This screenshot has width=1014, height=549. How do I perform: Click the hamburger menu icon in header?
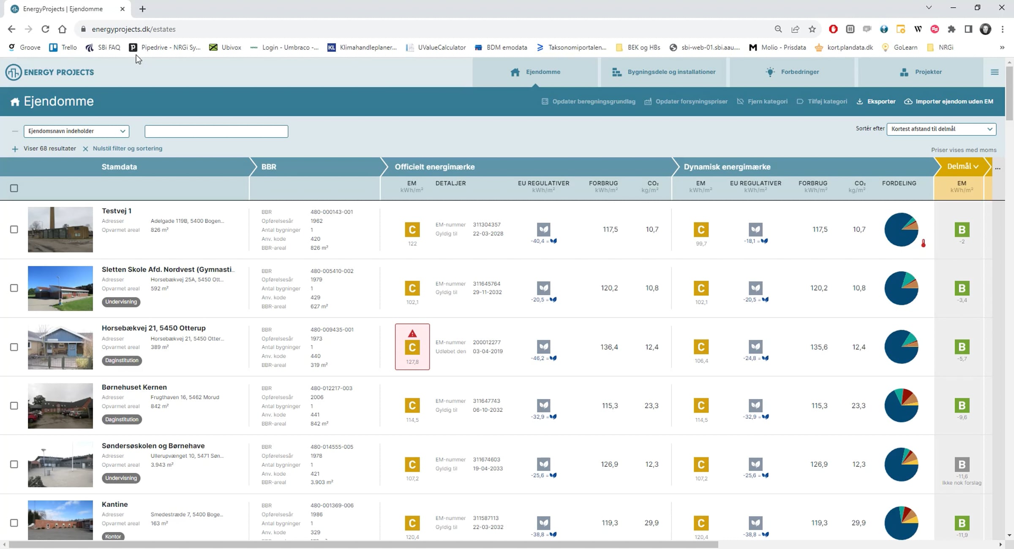tap(995, 72)
